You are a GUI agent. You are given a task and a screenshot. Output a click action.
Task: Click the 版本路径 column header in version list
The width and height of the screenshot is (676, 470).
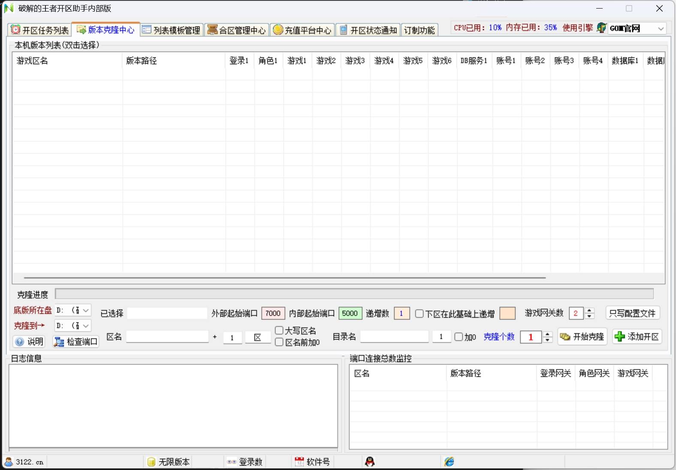point(174,60)
